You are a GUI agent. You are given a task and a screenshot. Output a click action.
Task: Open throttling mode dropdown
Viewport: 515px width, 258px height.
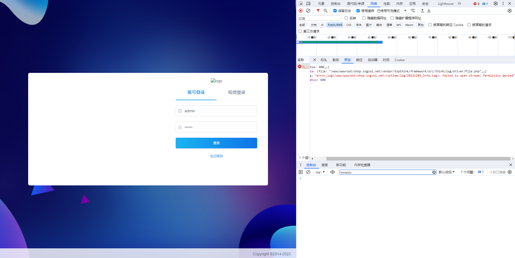pos(392,11)
